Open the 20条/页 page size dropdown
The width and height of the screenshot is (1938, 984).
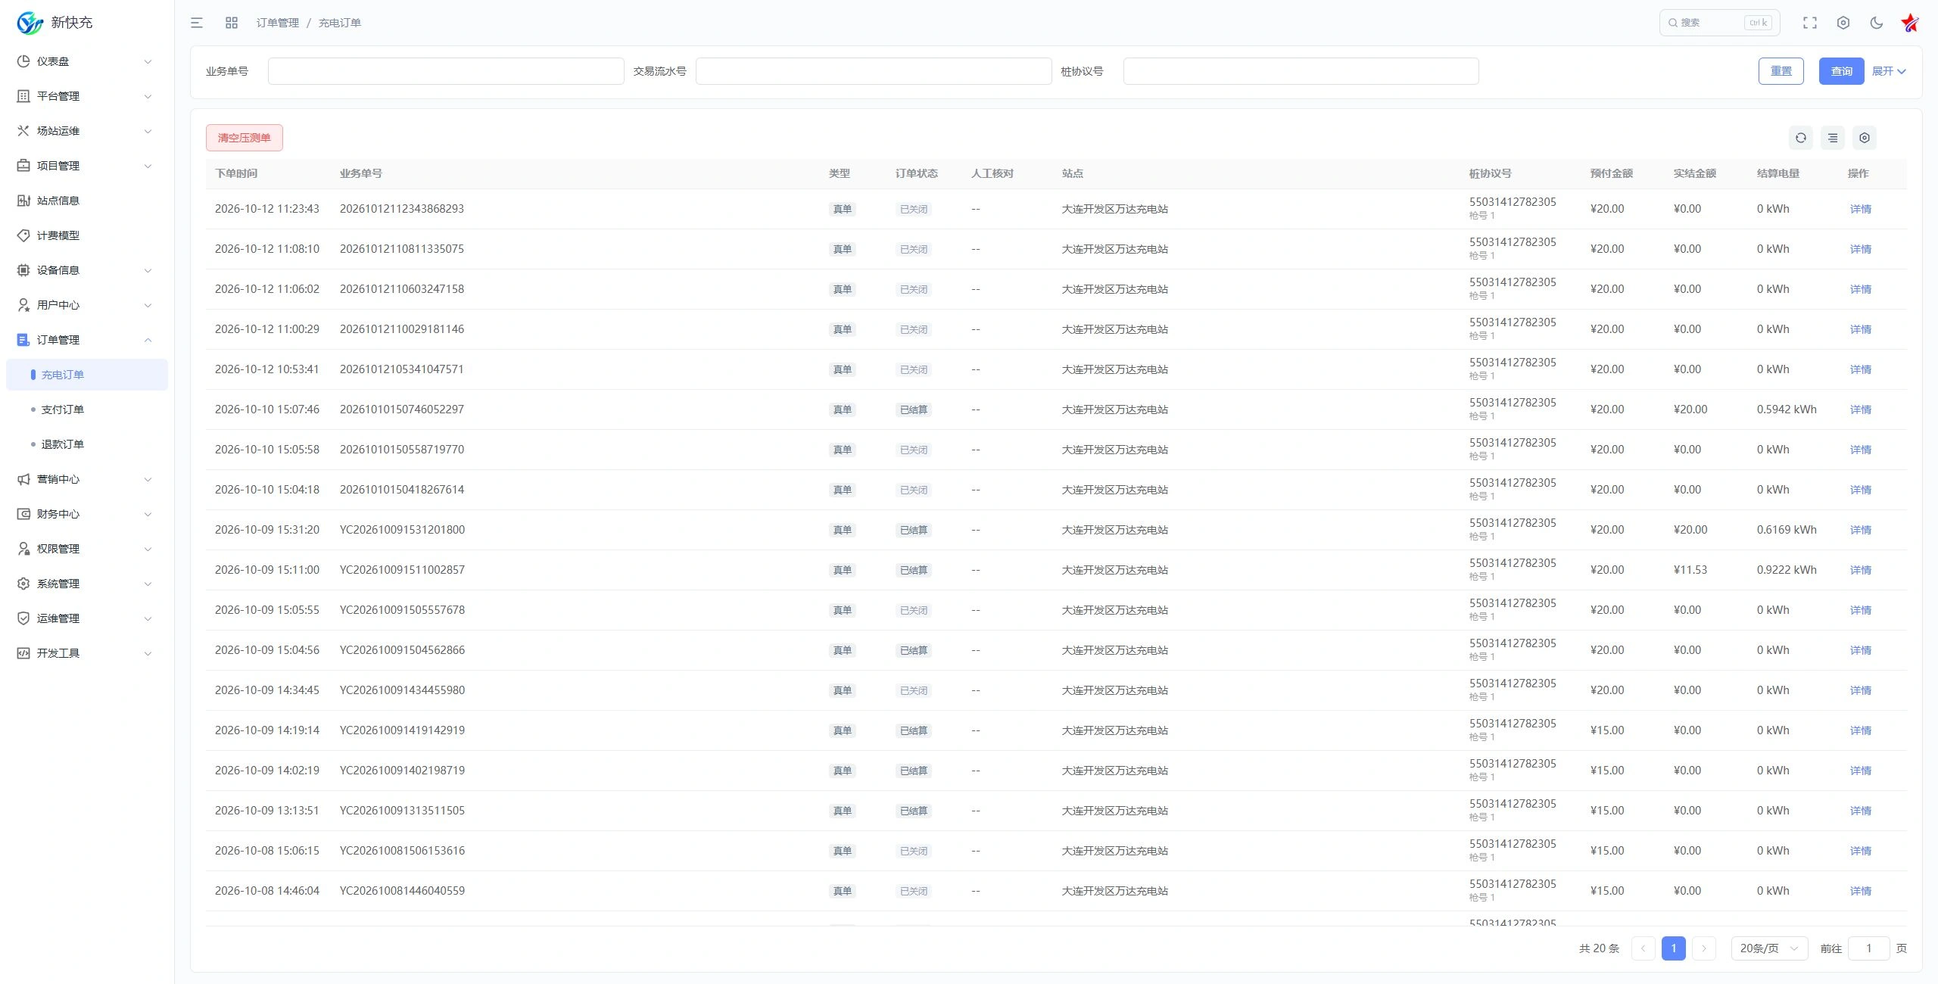[1769, 948]
